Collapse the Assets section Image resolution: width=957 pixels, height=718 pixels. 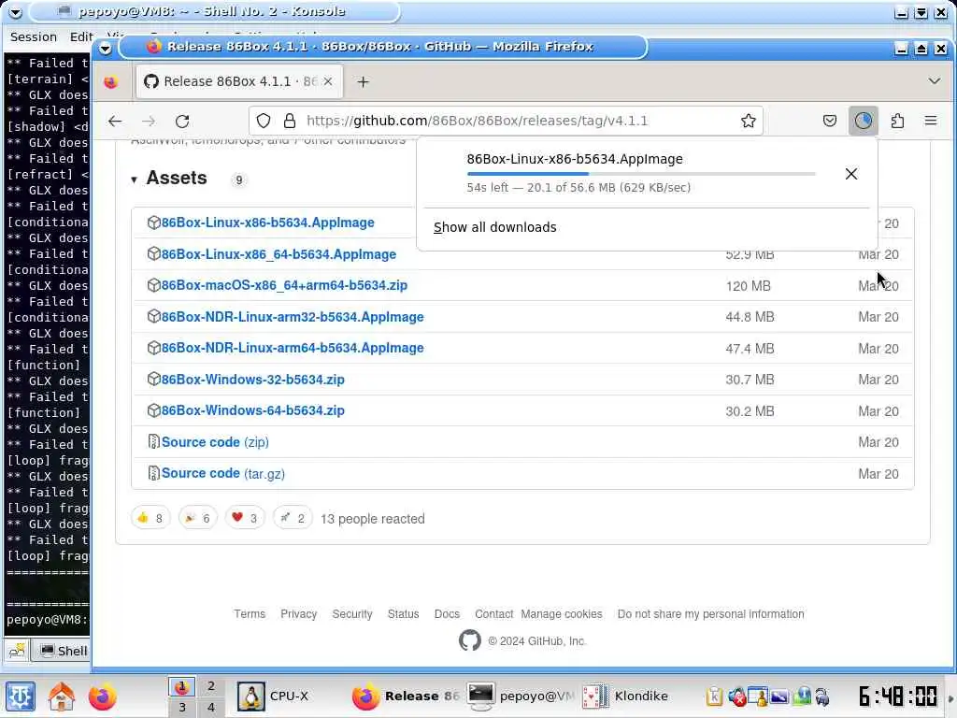134,179
